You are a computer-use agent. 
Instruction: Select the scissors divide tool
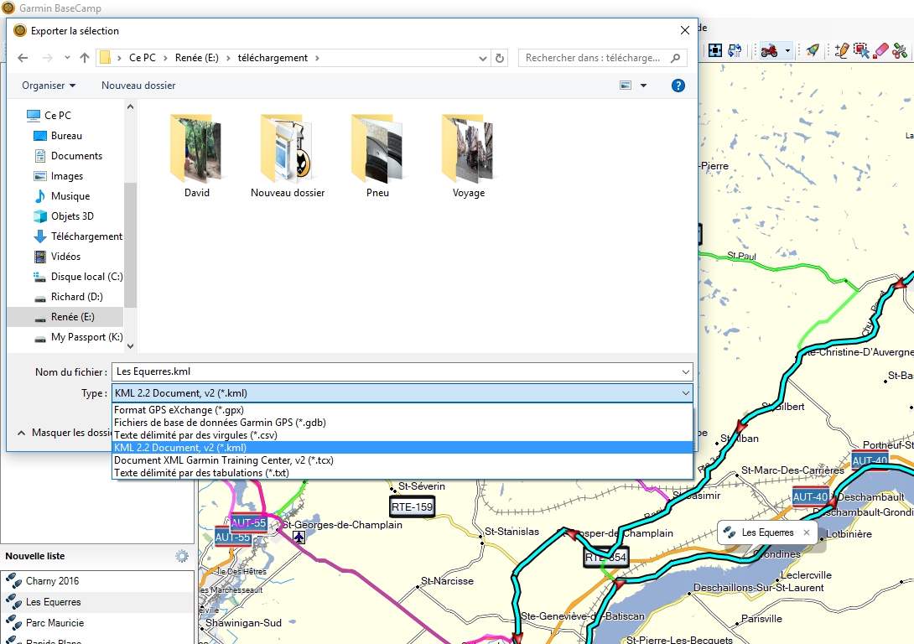(900, 50)
